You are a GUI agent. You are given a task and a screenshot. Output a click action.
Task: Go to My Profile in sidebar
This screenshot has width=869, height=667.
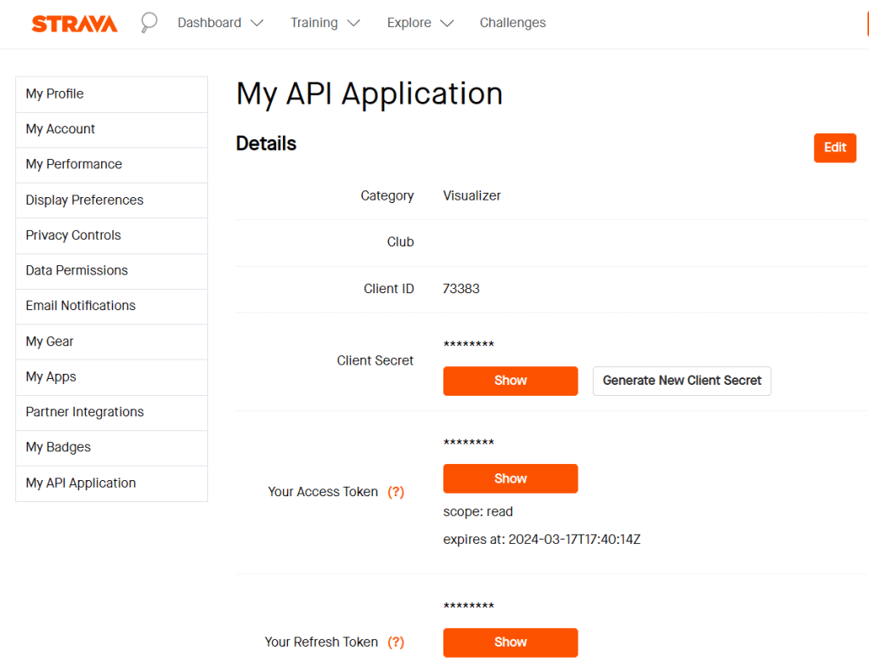click(x=55, y=94)
